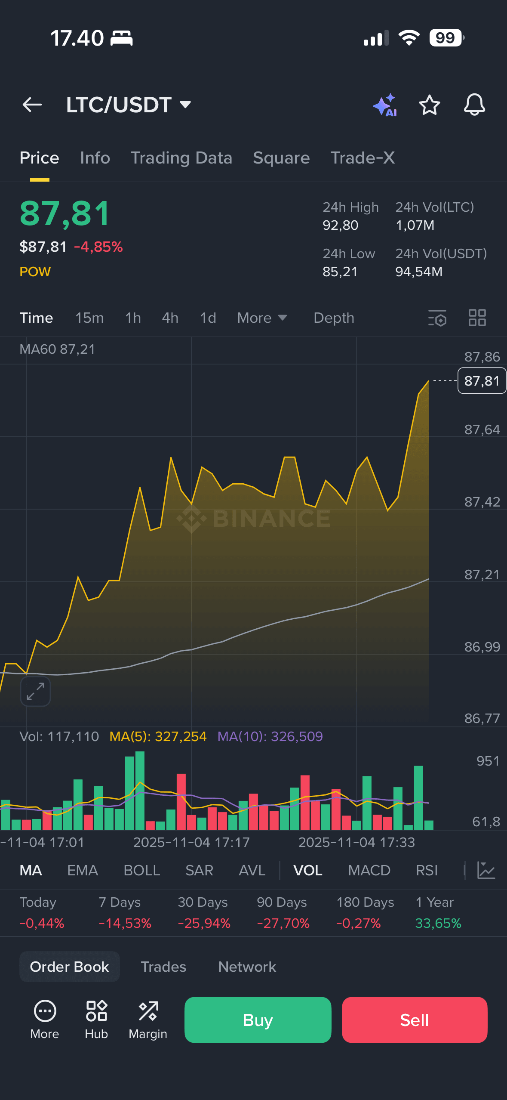
Task: Tap the current price label 87,81 on axis
Action: coord(482,381)
